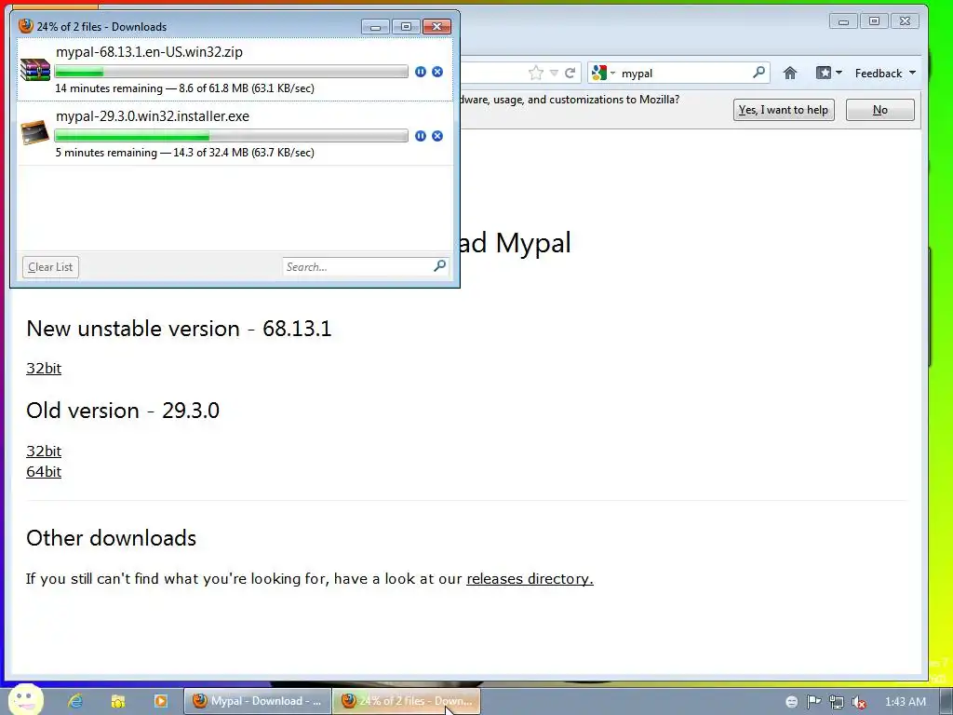The image size is (953, 715).
Task: Click Yes, I want to help
Action: point(784,110)
